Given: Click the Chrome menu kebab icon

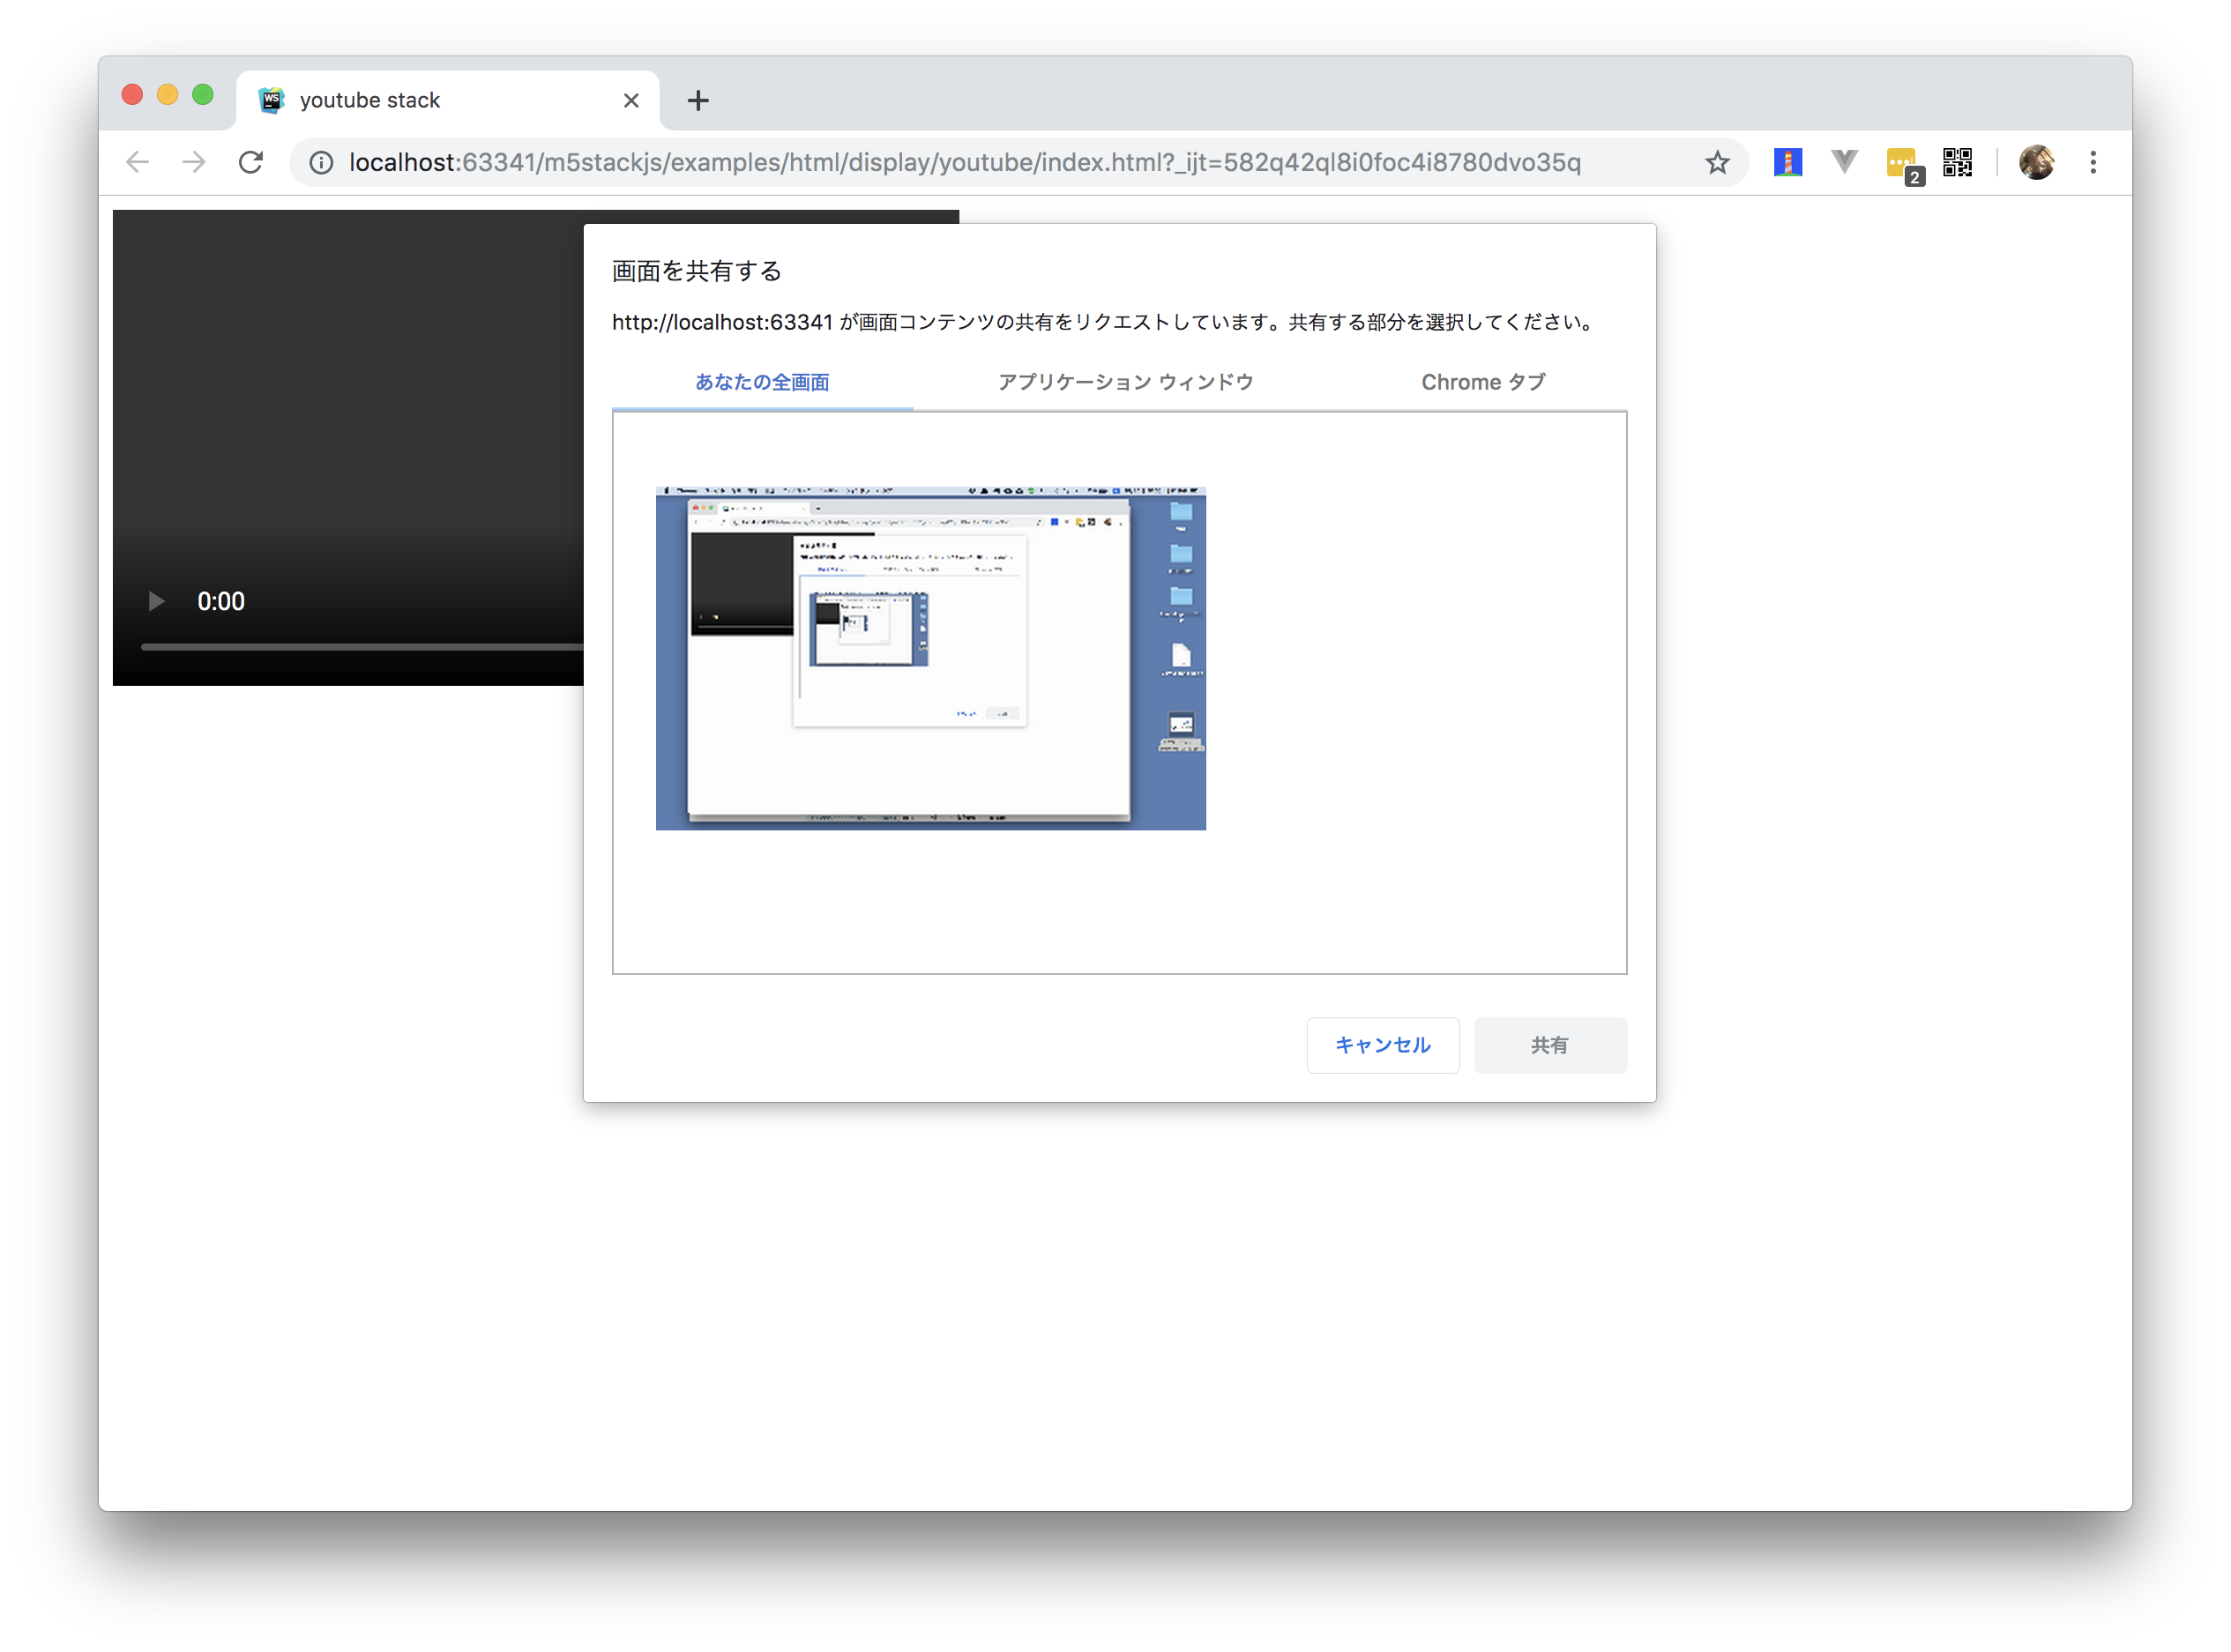Looking at the screenshot, I should [x=2093, y=161].
